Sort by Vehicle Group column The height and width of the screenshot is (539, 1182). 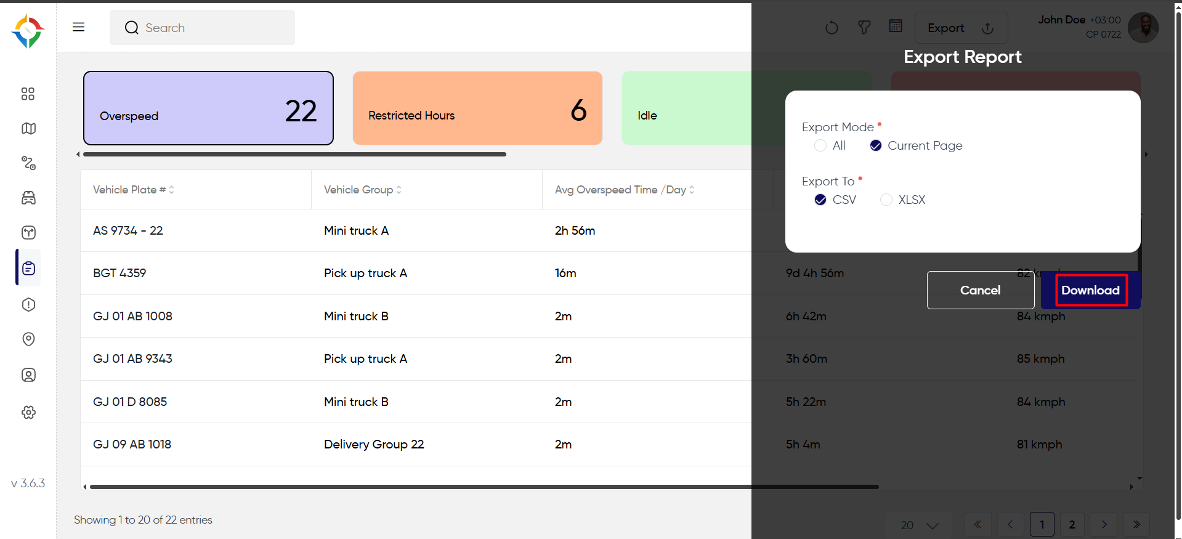click(x=399, y=190)
